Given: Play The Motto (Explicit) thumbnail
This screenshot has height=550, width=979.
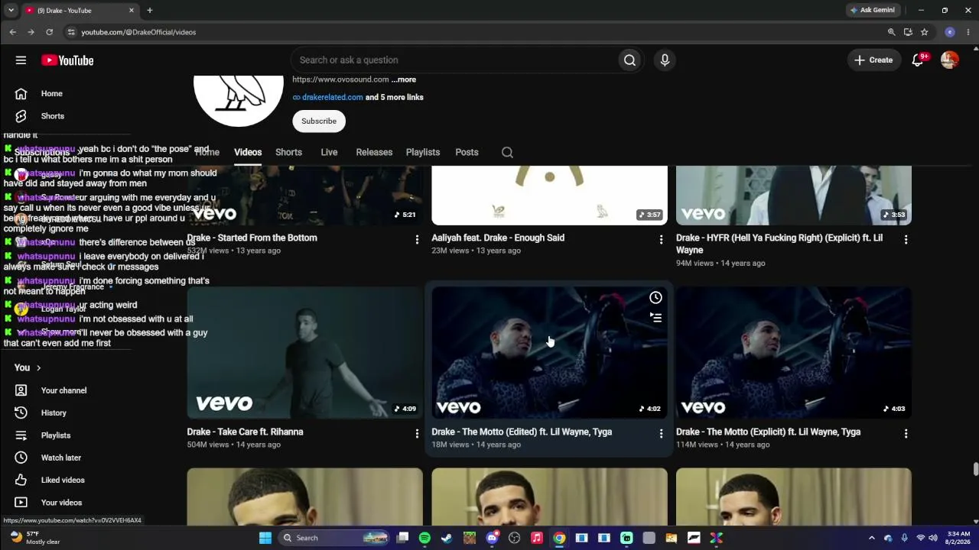Looking at the screenshot, I should point(794,353).
